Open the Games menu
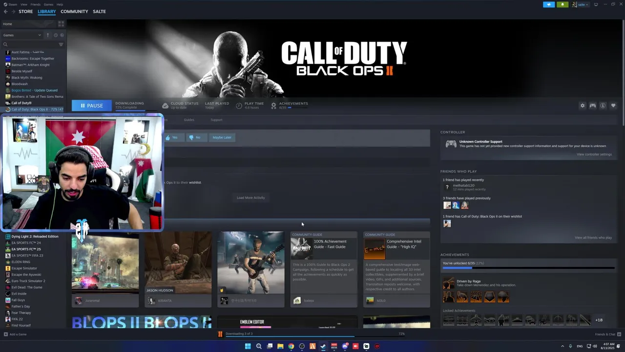This screenshot has width=625, height=352. tap(48, 4)
